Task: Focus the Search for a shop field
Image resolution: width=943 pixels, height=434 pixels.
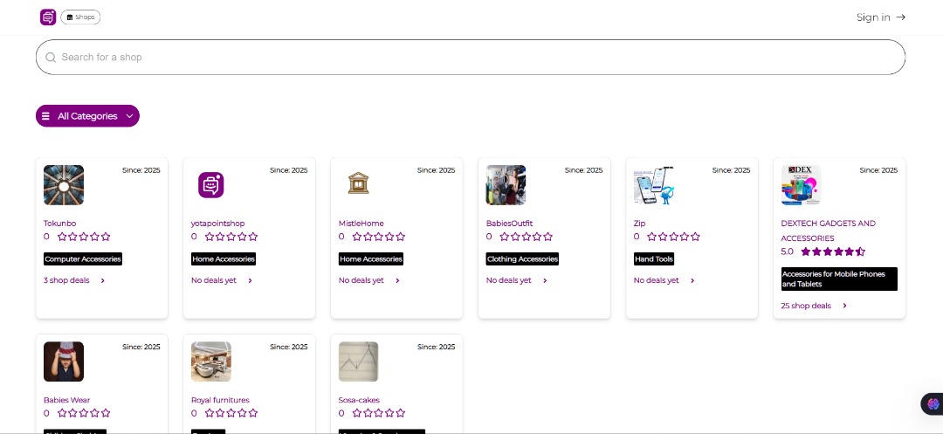Action: point(471,57)
